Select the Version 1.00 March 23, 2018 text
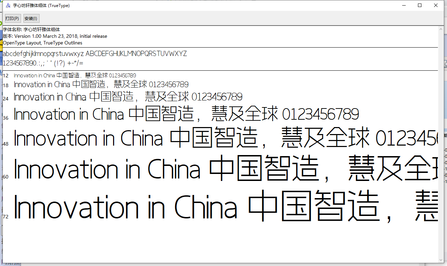 click(55, 36)
